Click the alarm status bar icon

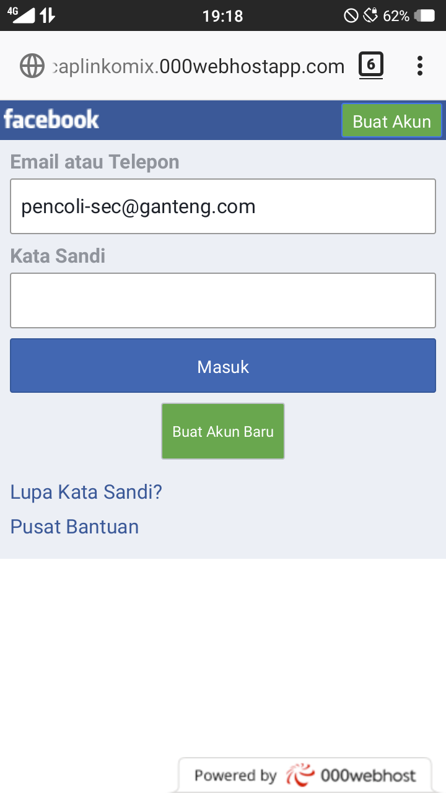point(370,15)
